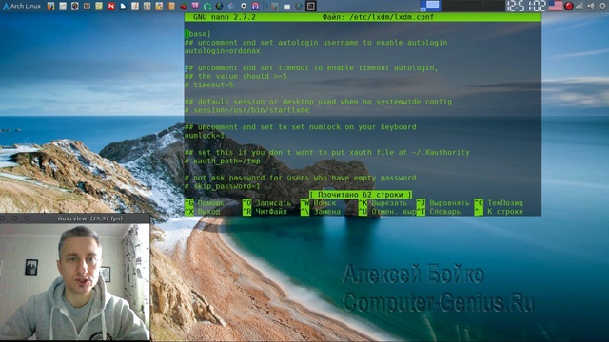This screenshot has height=342, width=609.
Task: Click nano shortcut ^K Вырезать
Action: (x=383, y=203)
